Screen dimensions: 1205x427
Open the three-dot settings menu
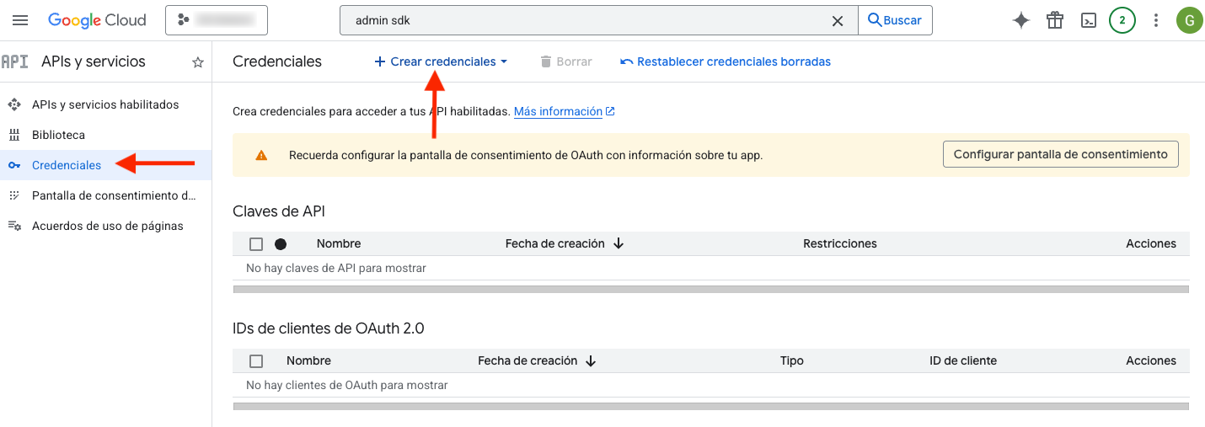[x=1156, y=20]
